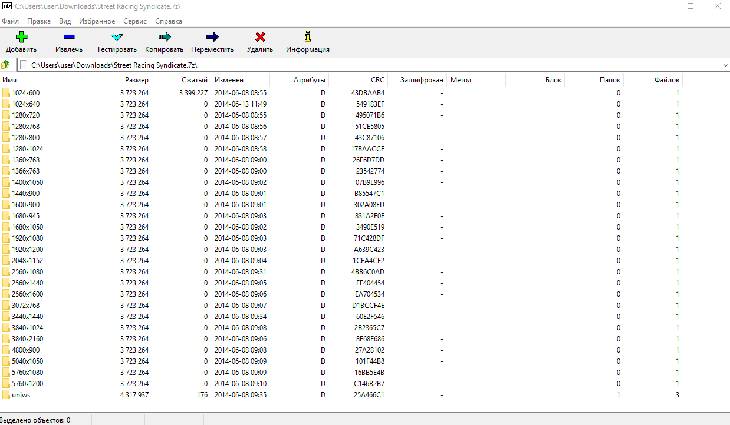The width and height of the screenshot is (730, 425).
Task: Click the 1440x900 folder icon
Action: click(x=6, y=193)
